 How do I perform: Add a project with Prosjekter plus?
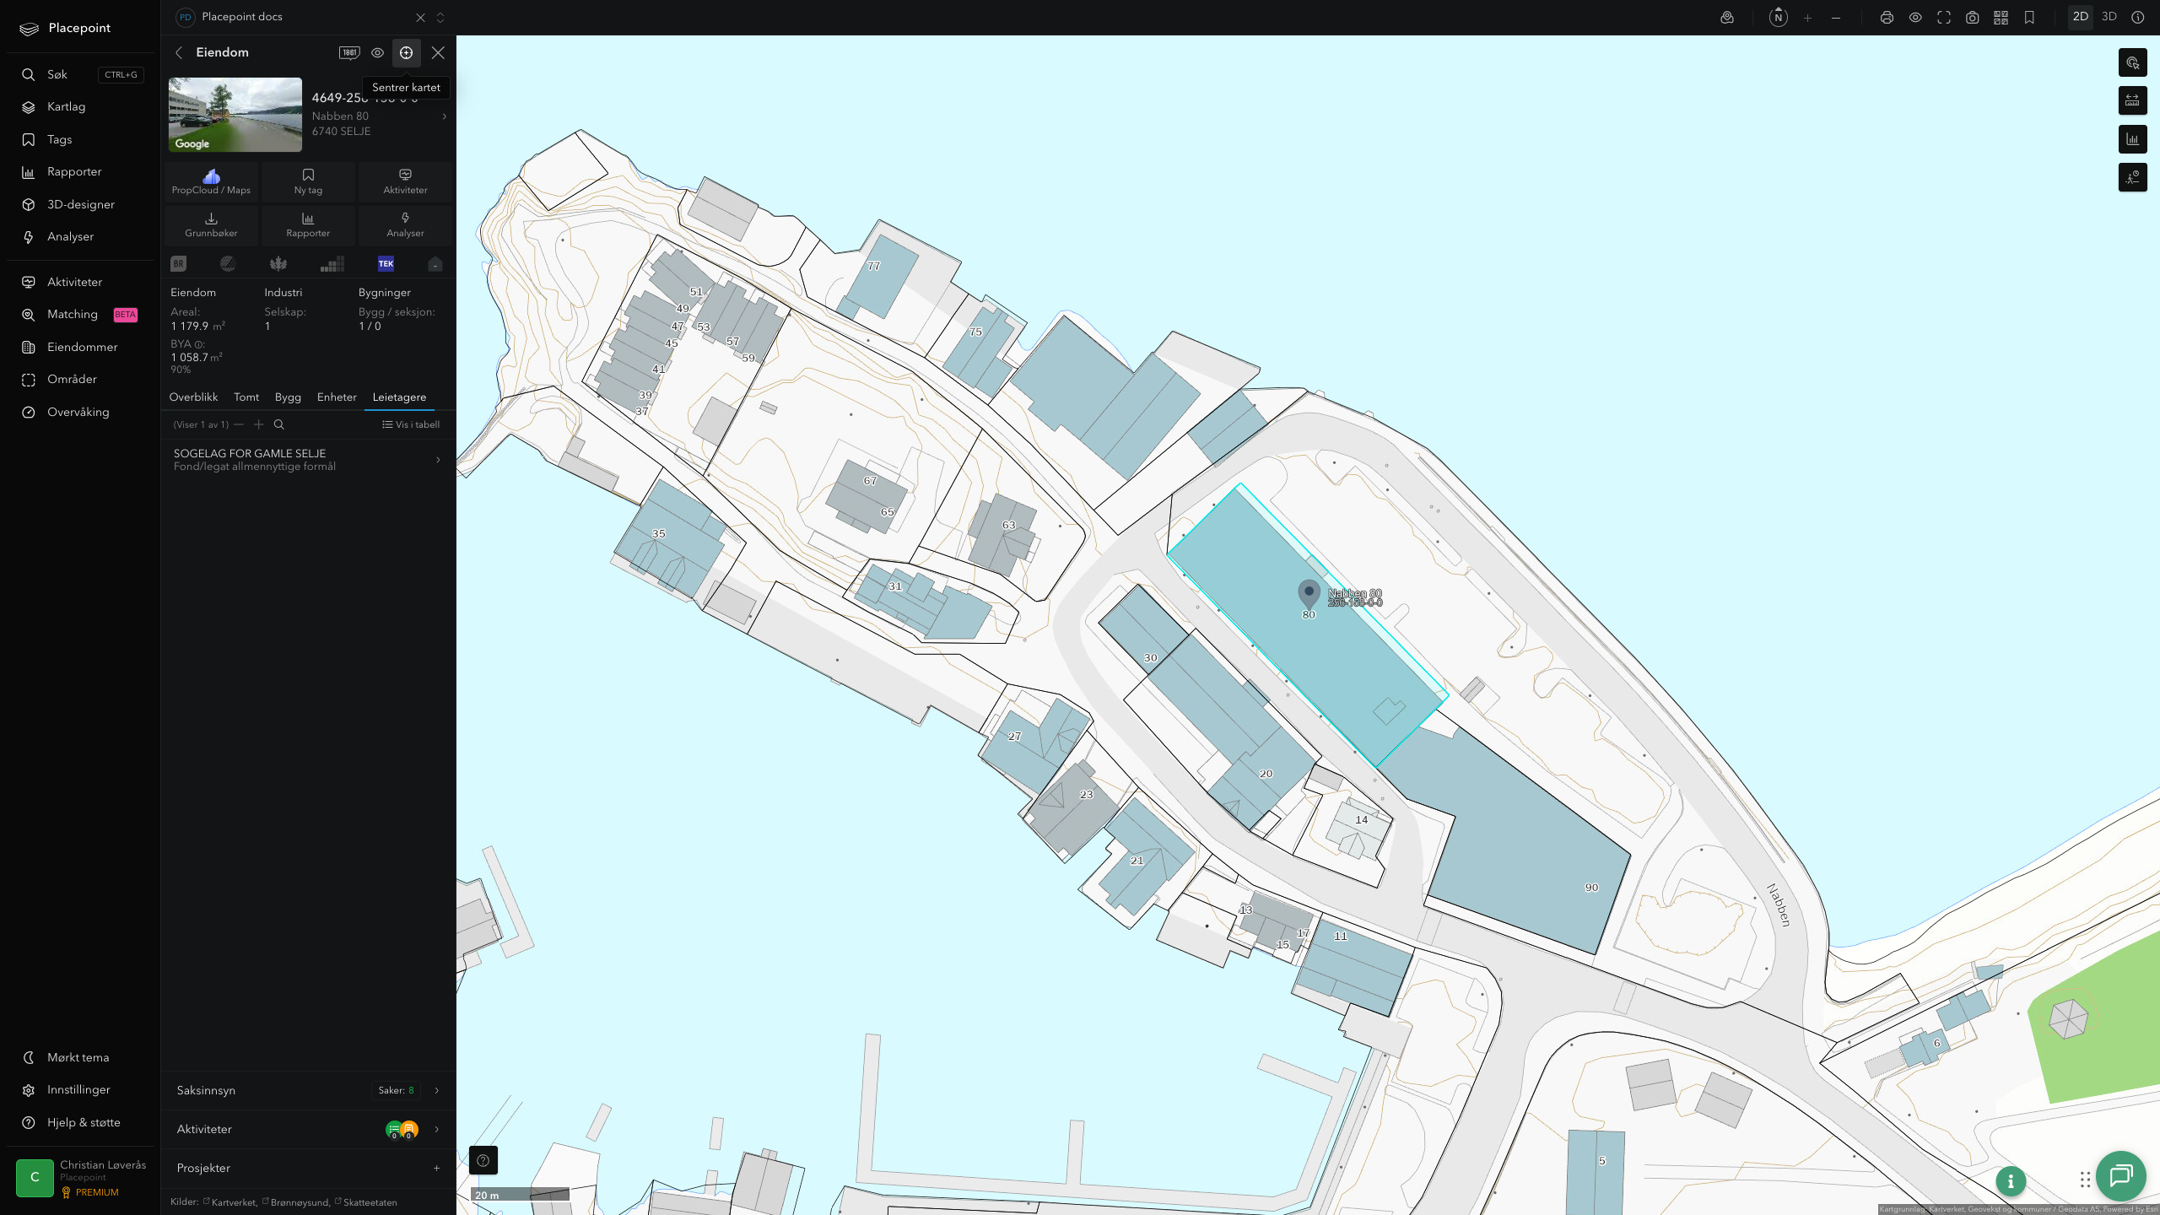coord(436,1169)
